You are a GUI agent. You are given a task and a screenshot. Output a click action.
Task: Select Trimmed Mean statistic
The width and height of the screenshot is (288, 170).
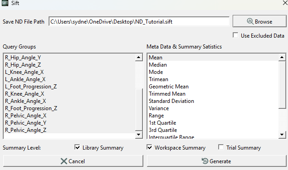point(213,94)
